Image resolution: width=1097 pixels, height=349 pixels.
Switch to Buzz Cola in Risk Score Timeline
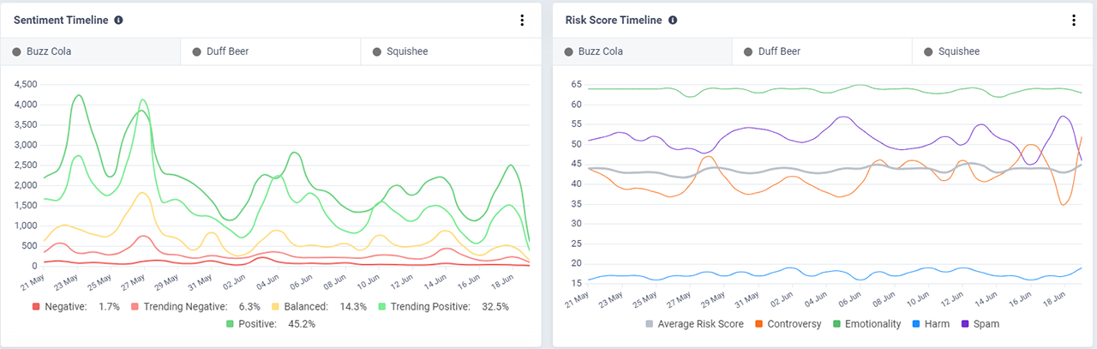[642, 51]
